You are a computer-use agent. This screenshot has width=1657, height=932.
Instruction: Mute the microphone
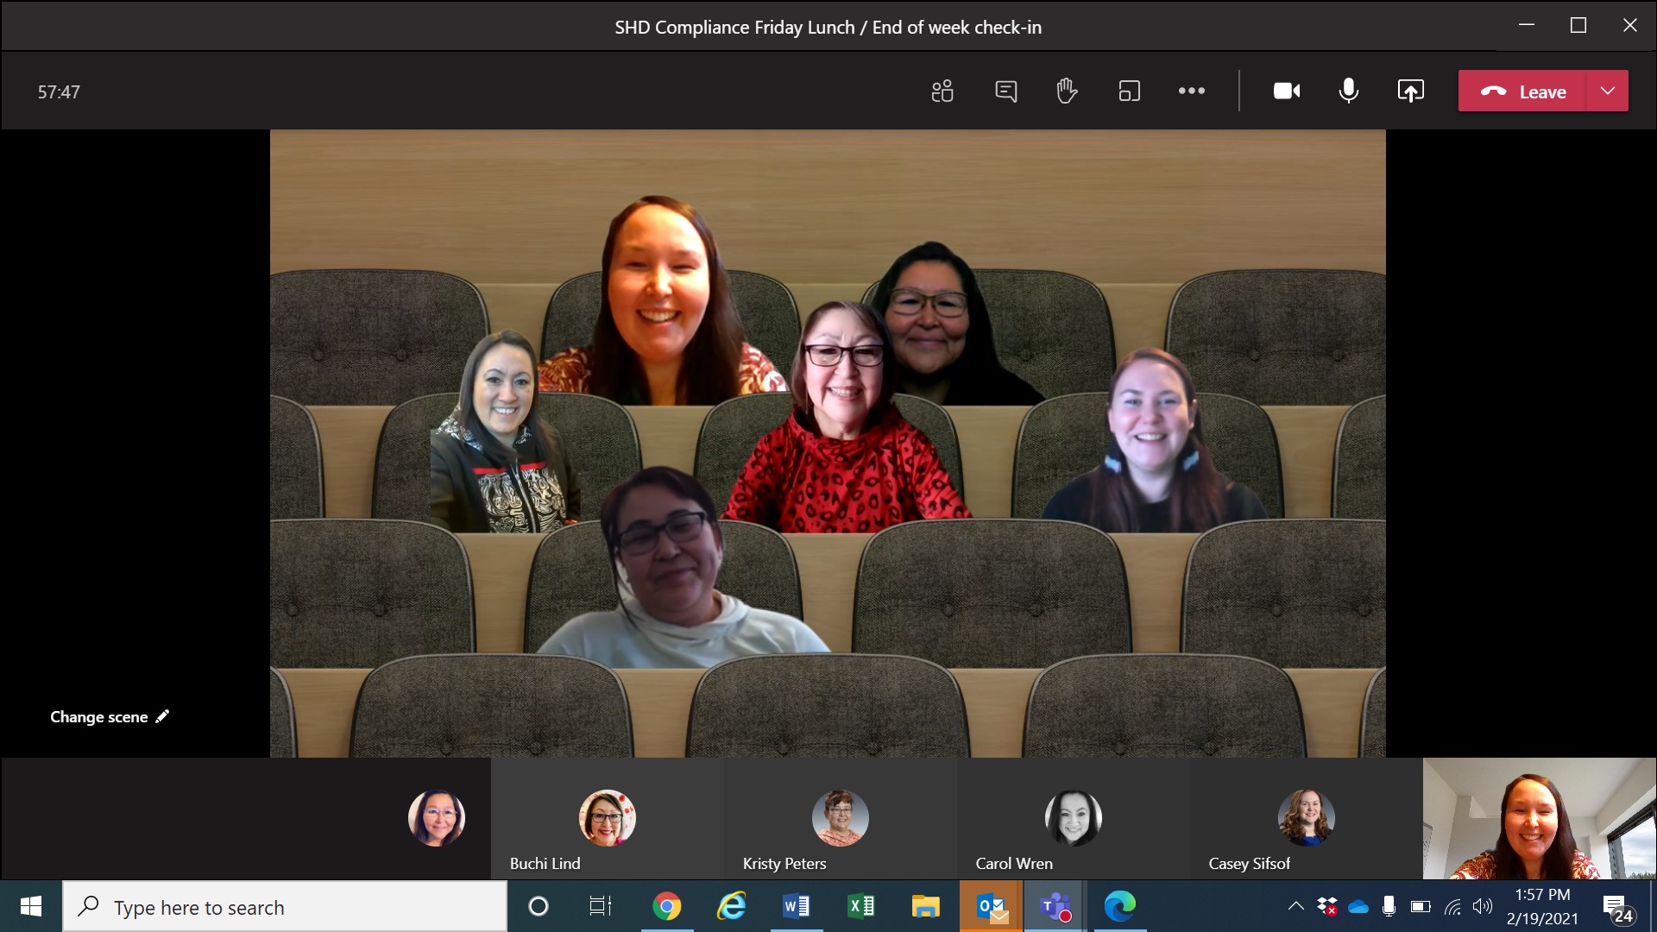pyautogui.click(x=1348, y=91)
